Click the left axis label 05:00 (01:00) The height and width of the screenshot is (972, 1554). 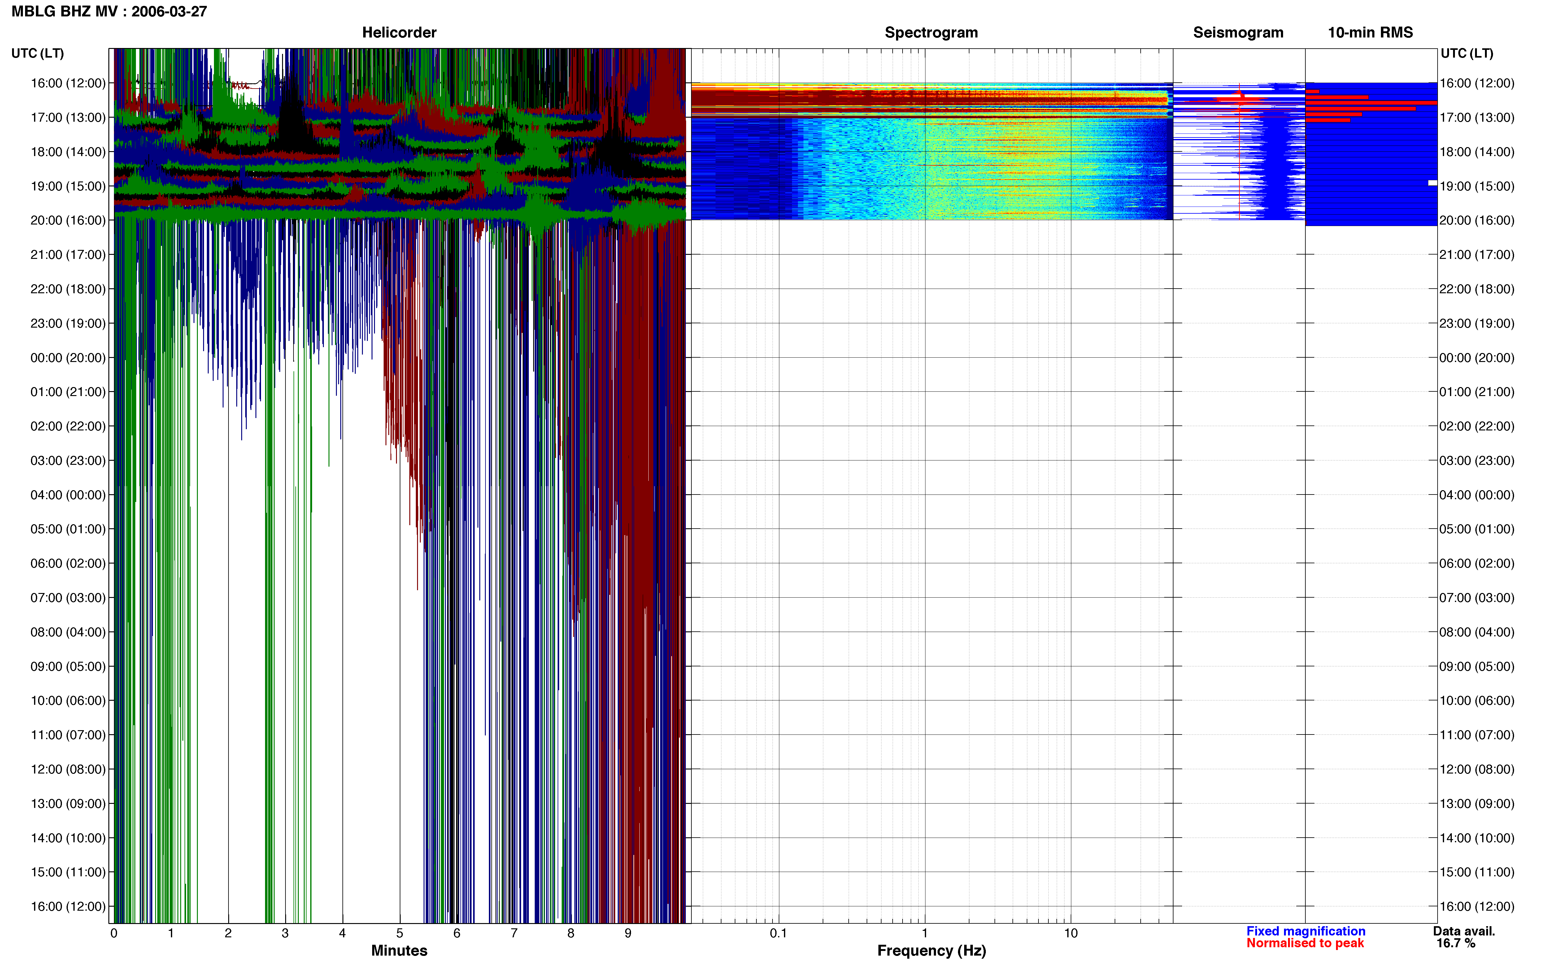pos(68,529)
